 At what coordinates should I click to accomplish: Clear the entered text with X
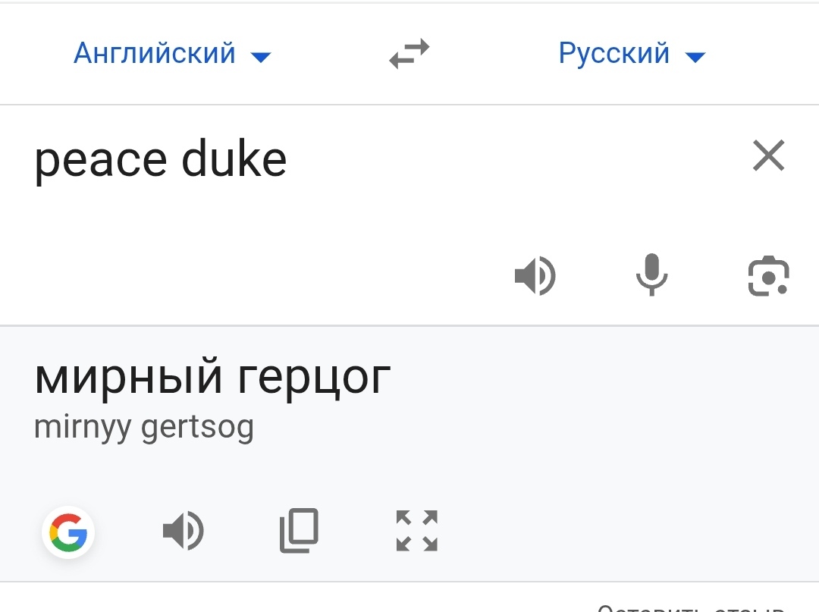(768, 155)
